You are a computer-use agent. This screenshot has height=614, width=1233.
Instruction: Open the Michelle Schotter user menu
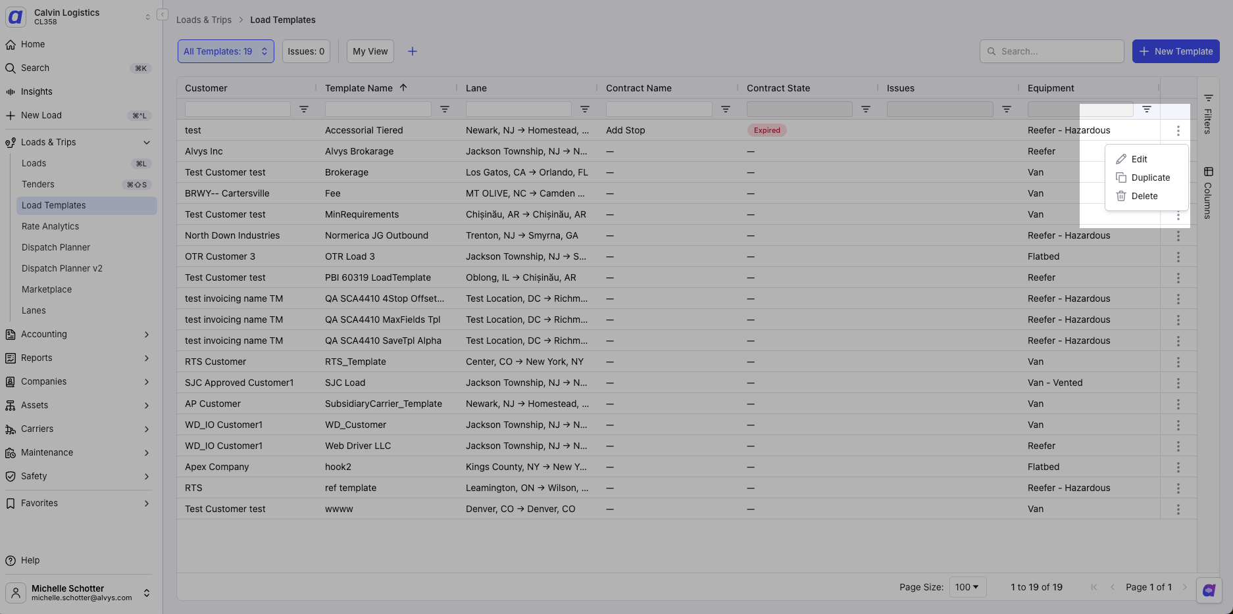[x=78, y=592]
